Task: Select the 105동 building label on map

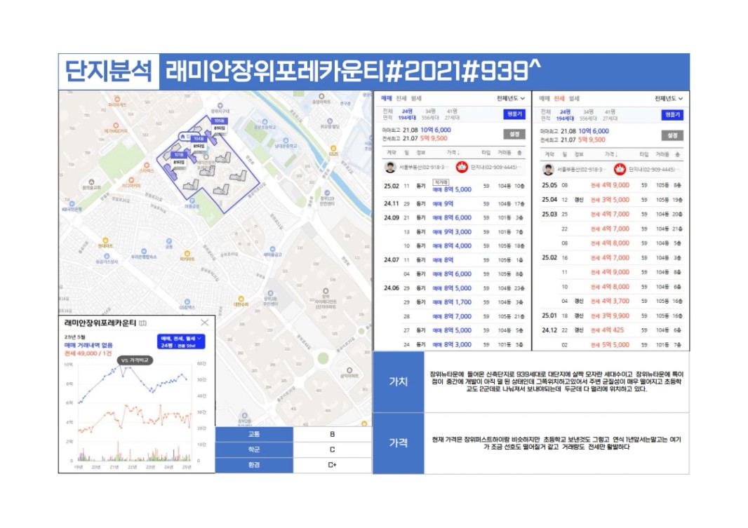Action: coord(220,121)
